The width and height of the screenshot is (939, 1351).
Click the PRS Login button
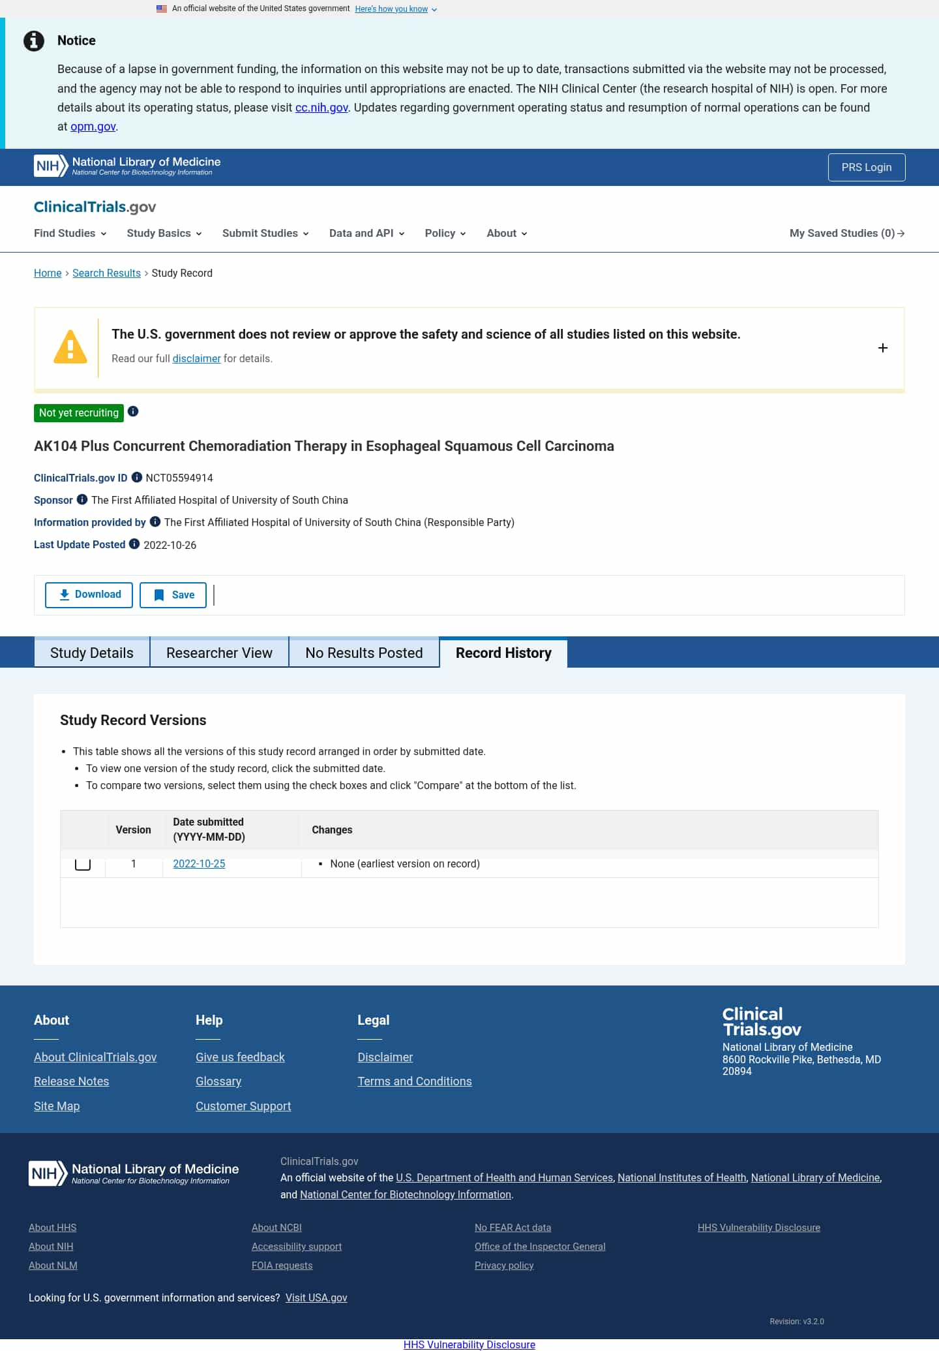coord(867,167)
